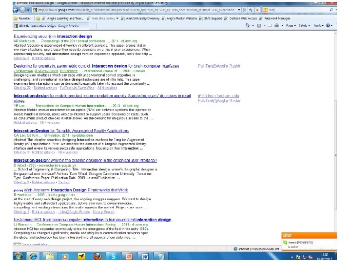The width and height of the screenshot is (351, 263).
Task: Click 'Internet | Protected Mode: Off' status text
Action: click(x=258, y=249)
